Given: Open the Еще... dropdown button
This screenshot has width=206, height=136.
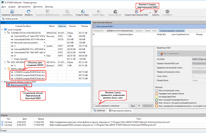Looking at the screenshot, I should [x=135, y=106].
